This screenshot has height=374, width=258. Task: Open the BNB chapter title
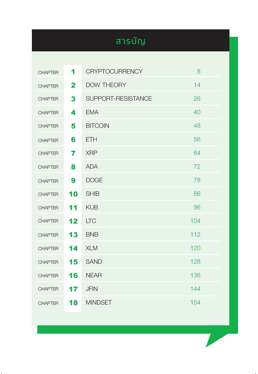(x=92, y=234)
